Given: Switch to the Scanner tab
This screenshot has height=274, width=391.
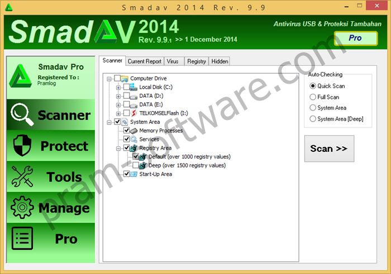Looking at the screenshot, I should (x=112, y=60).
